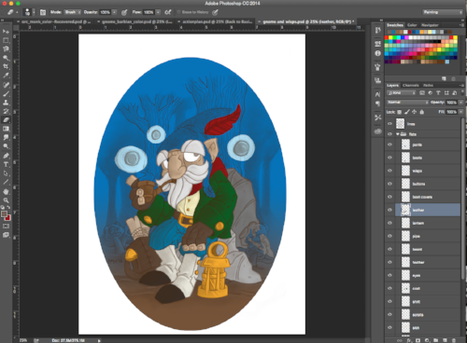The width and height of the screenshot is (467, 343).
Task: Hide the leather layer
Action: click(389, 210)
